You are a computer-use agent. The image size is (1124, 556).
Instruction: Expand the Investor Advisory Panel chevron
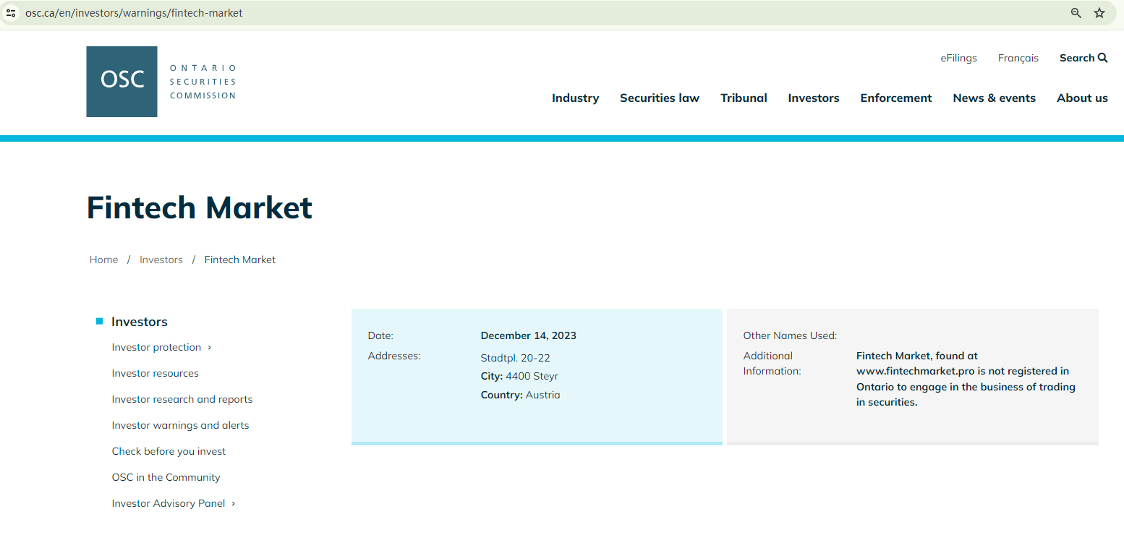click(234, 504)
